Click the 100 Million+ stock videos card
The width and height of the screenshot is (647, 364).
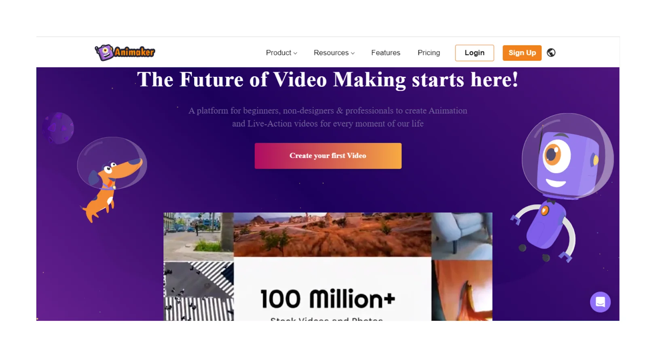coord(332,289)
